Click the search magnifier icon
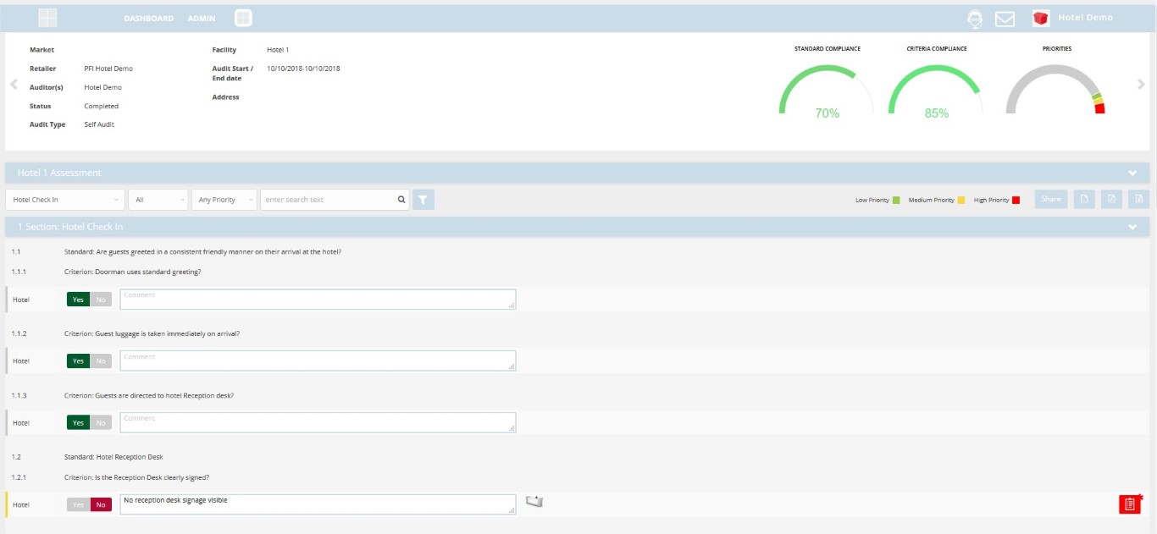Image resolution: width=1157 pixels, height=534 pixels. click(401, 200)
